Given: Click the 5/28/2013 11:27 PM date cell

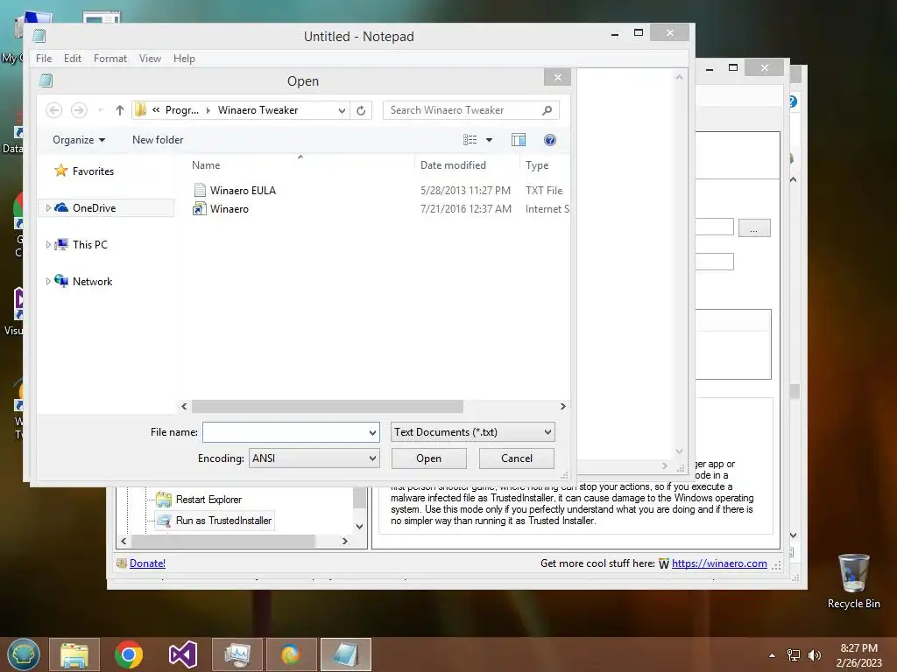Looking at the screenshot, I should click(466, 190).
